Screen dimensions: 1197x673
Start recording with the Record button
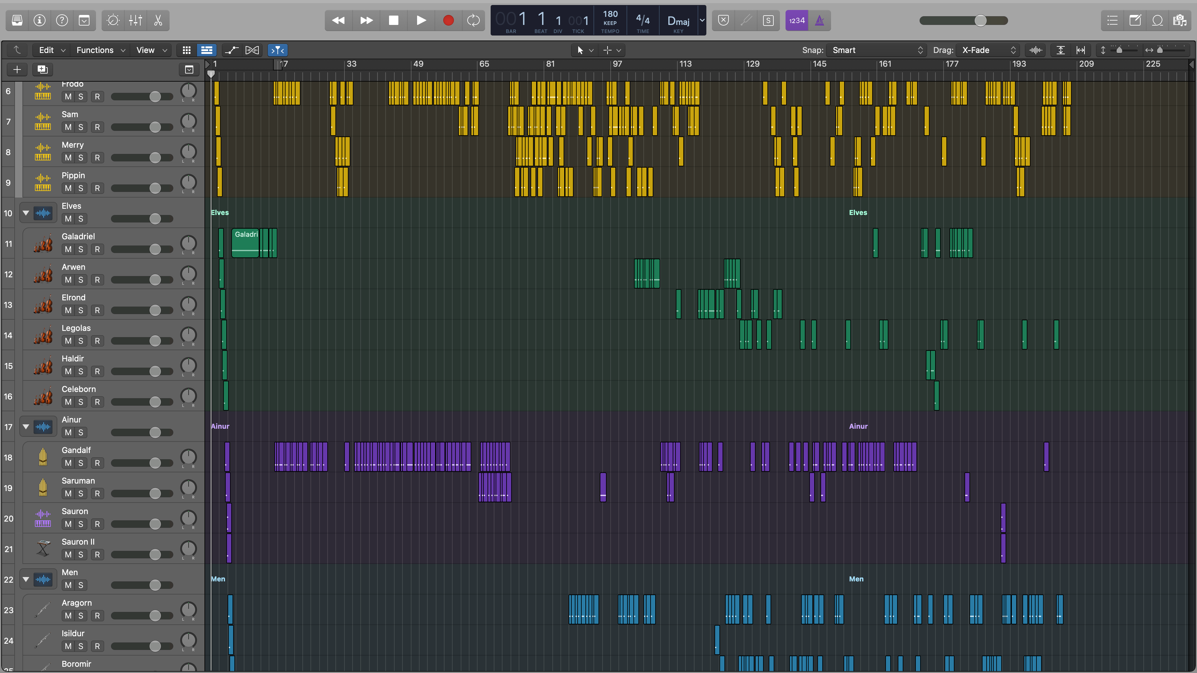[x=449, y=21]
